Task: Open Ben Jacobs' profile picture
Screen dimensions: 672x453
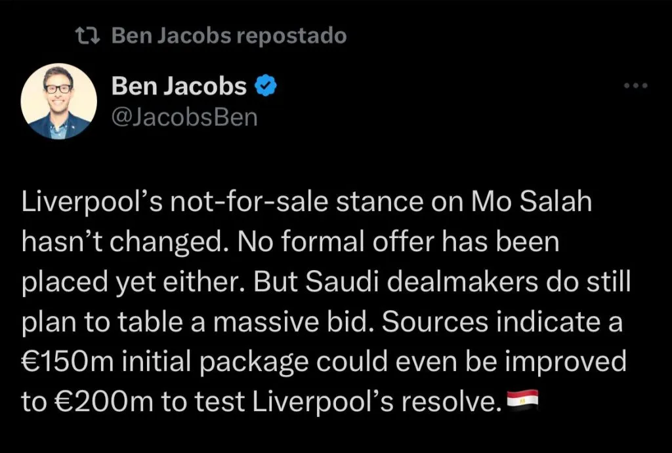Action: click(x=59, y=101)
